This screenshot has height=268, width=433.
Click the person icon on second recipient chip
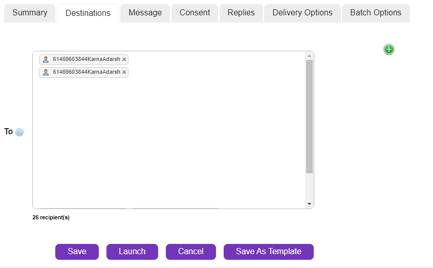[x=46, y=72]
